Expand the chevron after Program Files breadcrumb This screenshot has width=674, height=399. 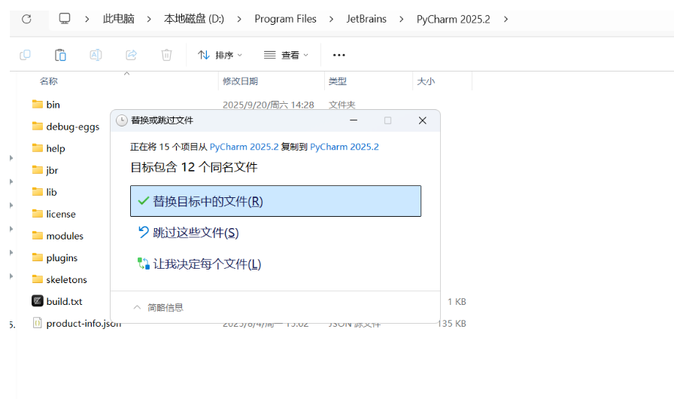[332, 20]
